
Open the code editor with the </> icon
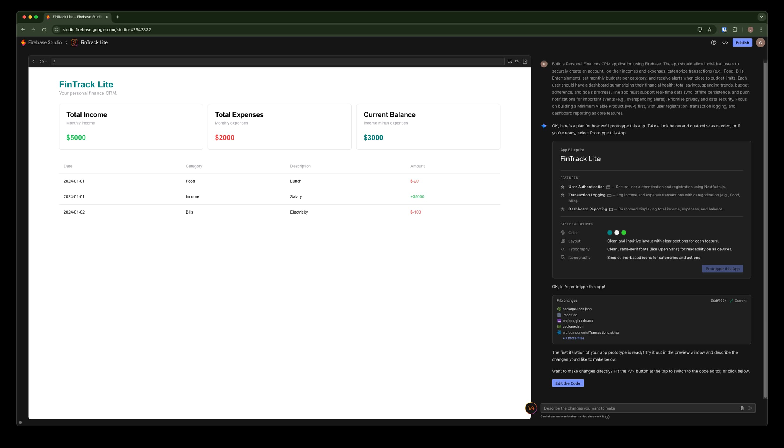click(x=725, y=43)
